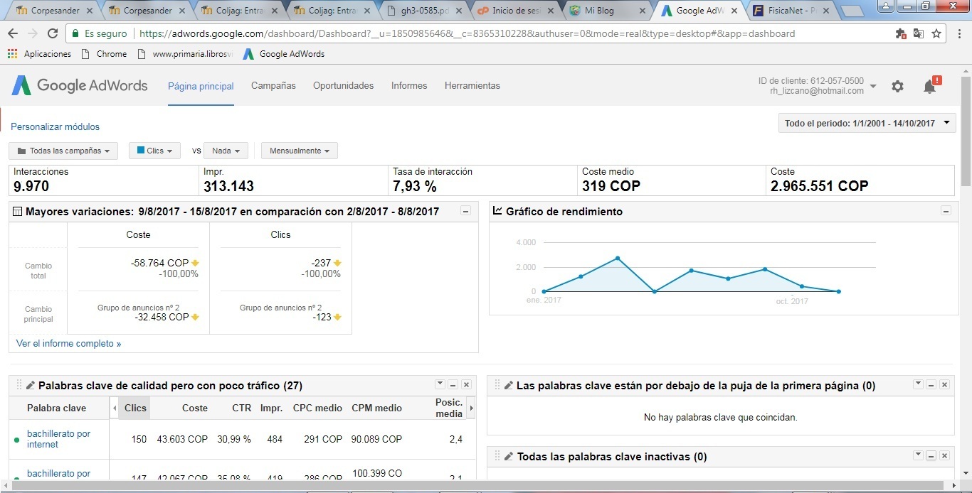The height and width of the screenshot is (493, 972).
Task: Click Ver el informe completo link
Action: coord(68,343)
